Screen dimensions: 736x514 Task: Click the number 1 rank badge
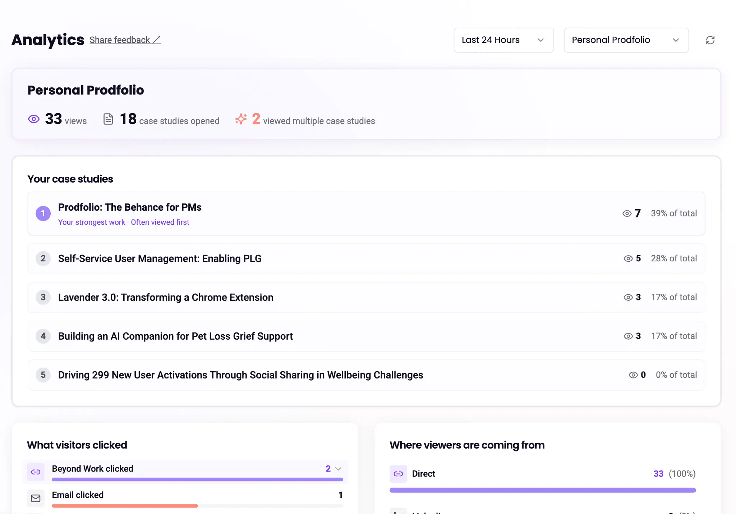(x=43, y=214)
